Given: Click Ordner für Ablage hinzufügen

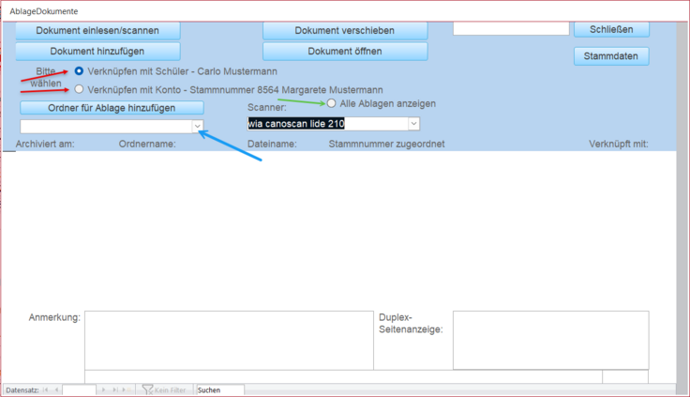Looking at the screenshot, I should (112, 108).
